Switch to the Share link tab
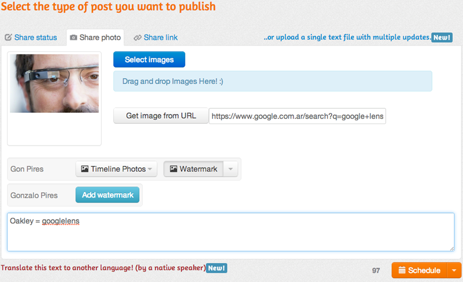The image size is (463, 282). tap(156, 37)
